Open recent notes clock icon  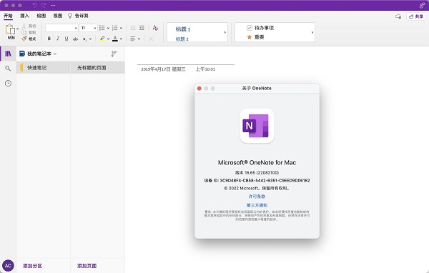tap(8, 83)
